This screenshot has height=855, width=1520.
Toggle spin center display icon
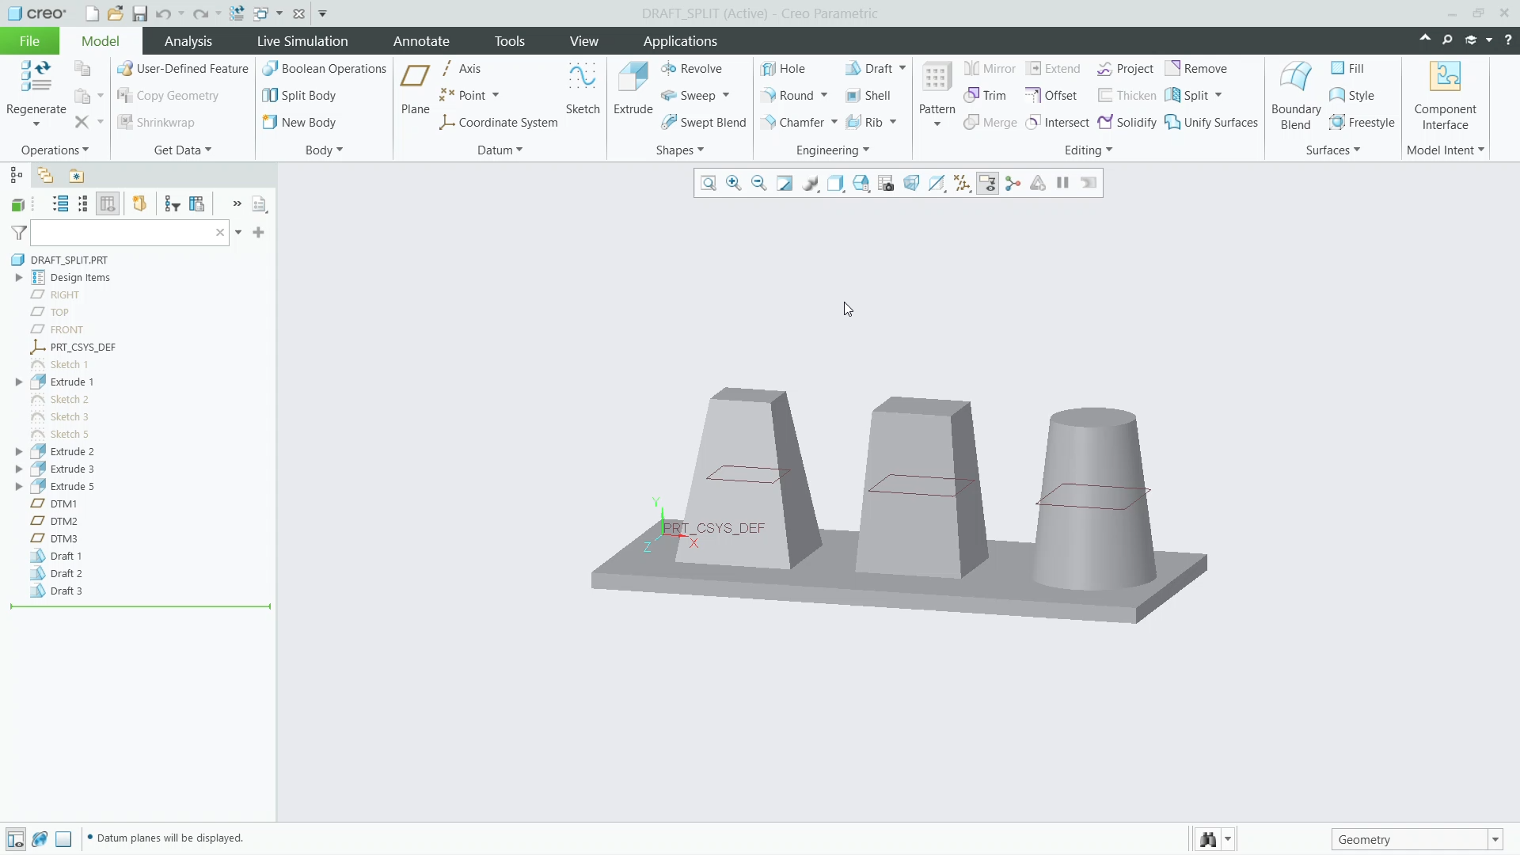pos(1013,184)
